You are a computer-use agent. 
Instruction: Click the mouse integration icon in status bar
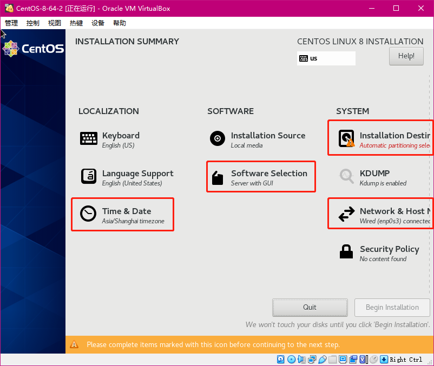coord(373,360)
